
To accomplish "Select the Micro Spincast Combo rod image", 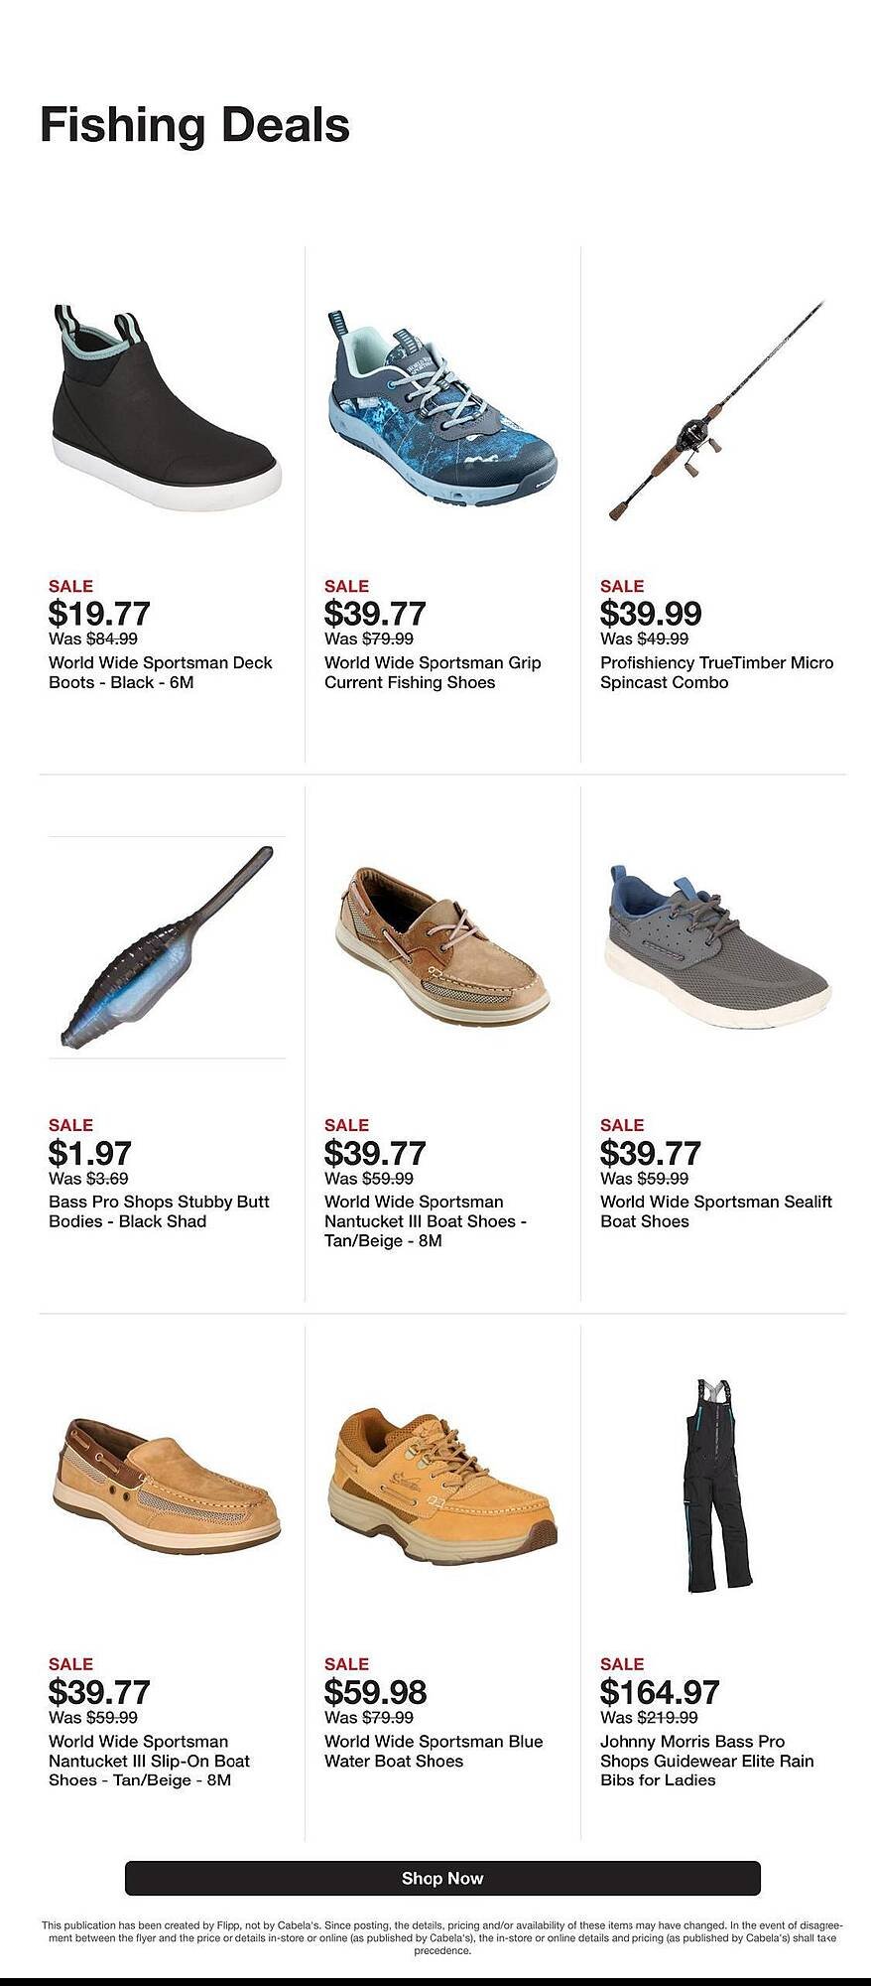I will pyautogui.click(x=716, y=411).
